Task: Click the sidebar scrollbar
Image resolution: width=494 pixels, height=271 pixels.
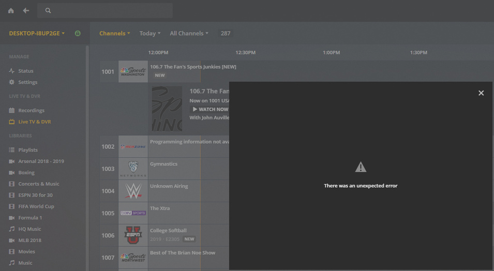Action: [x=87, y=158]
